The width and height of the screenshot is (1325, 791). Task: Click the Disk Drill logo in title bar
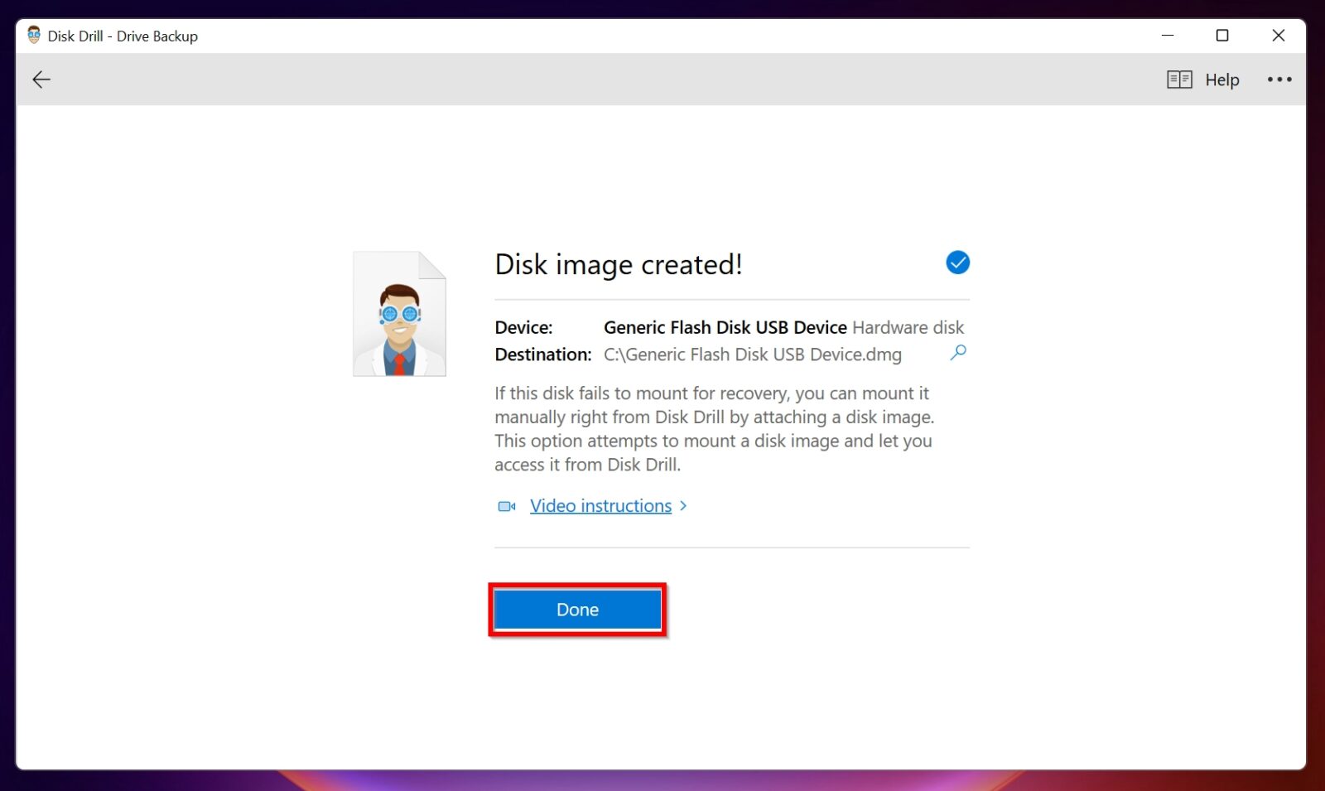tap(33, 35)
